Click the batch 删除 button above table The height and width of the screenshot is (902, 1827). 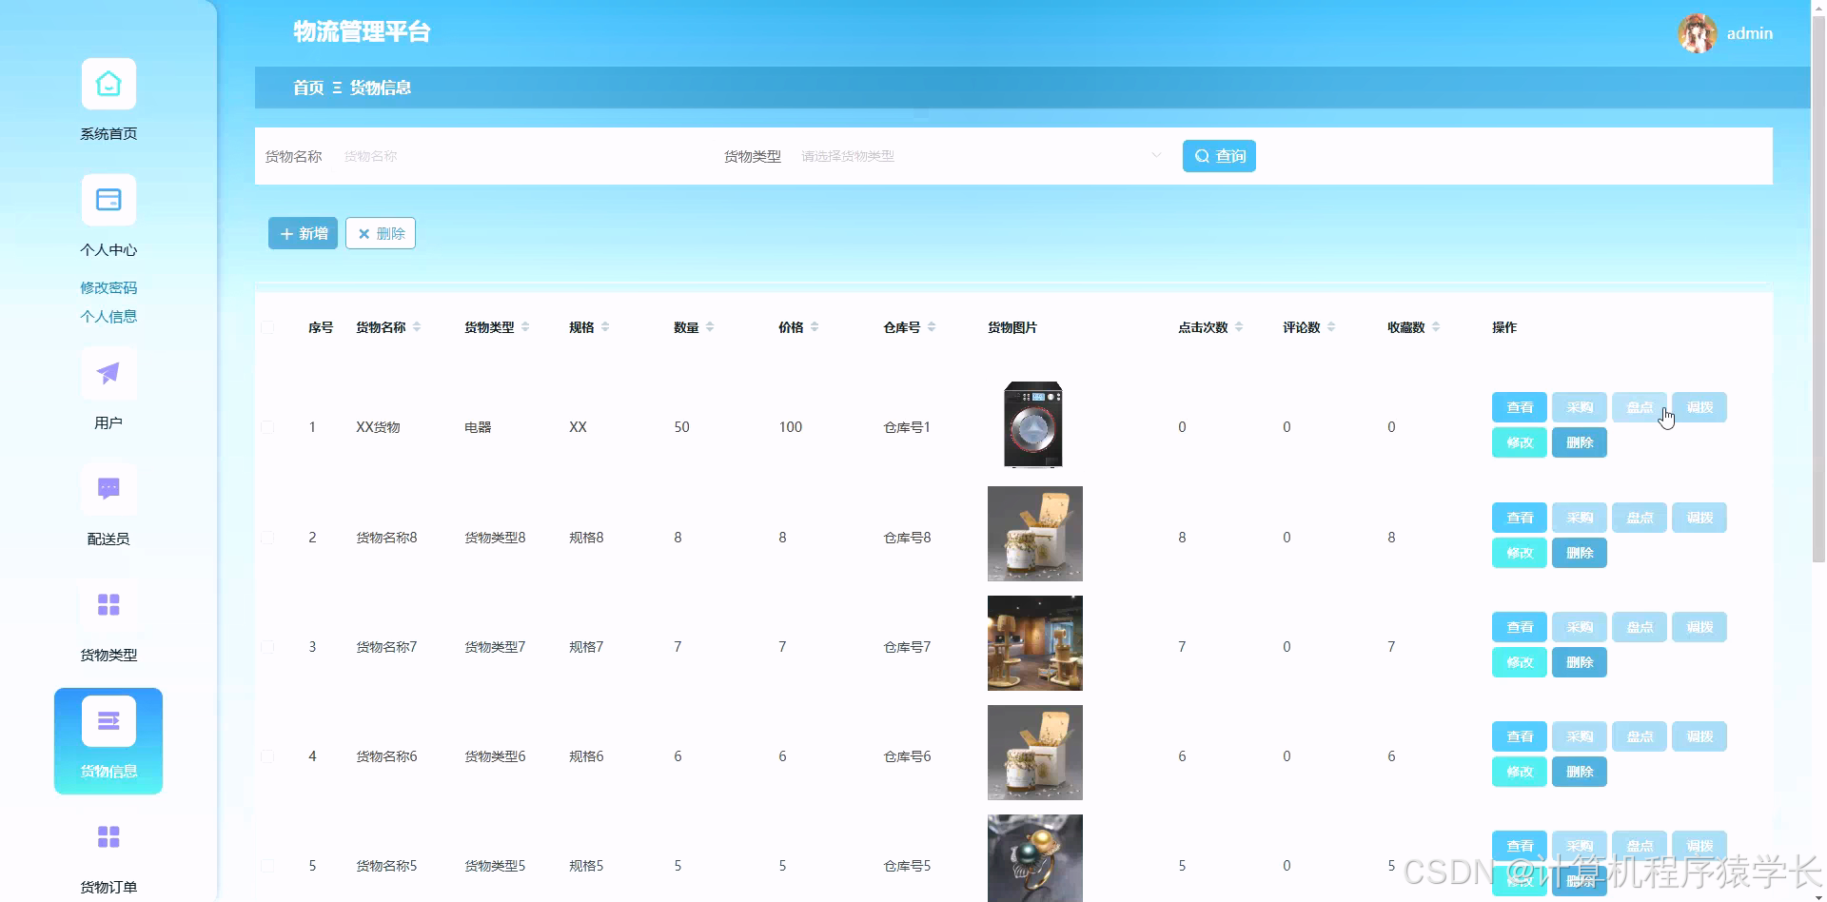click(x=381, y=233)
